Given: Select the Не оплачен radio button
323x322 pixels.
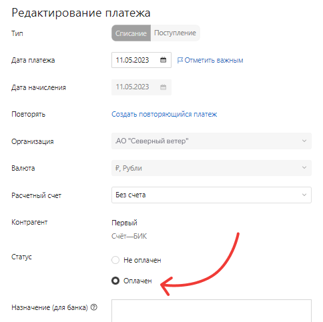Looking at the screenshot, I should pyautogui.click(x=115, y=260).
